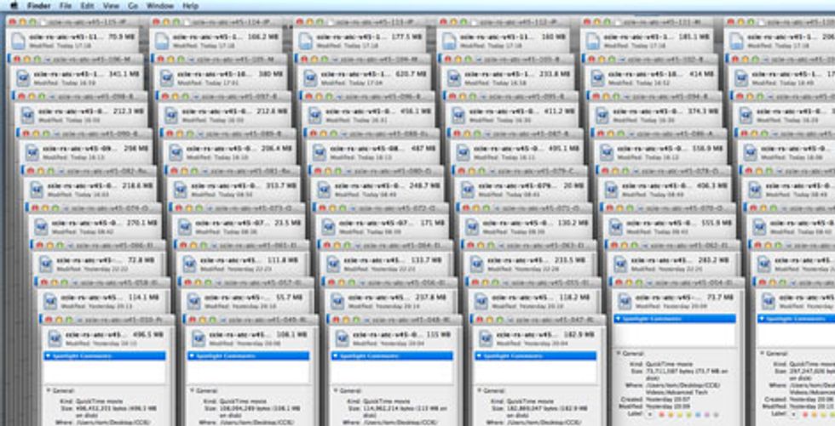Open the Apple menu icon
835x426 pixels.
pyautogui.click(x=13, y=5)
